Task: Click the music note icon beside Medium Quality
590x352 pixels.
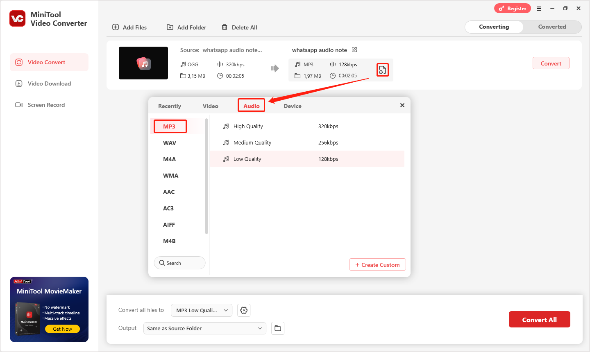Action: [226, 143]
